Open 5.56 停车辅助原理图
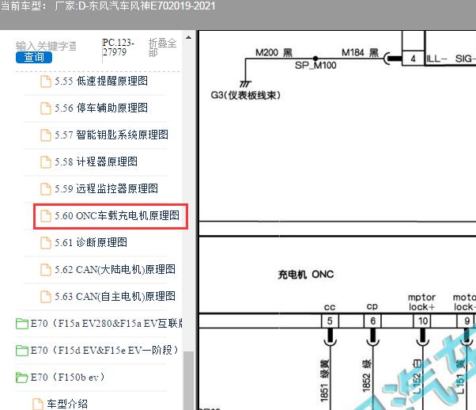476x410 pixels. pos(100,108)
